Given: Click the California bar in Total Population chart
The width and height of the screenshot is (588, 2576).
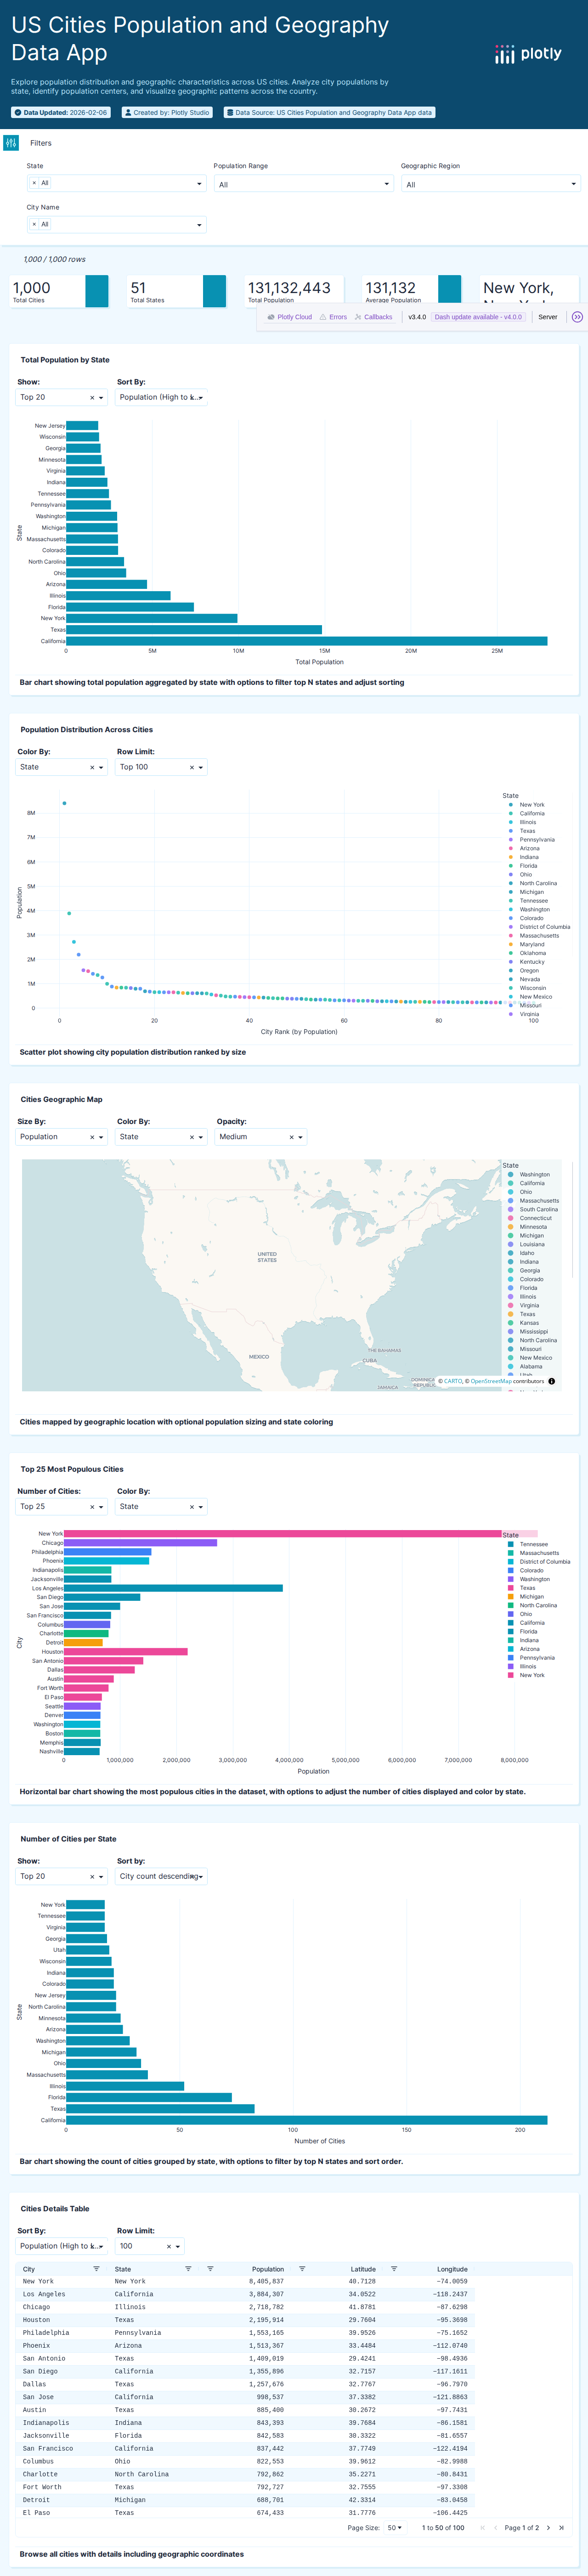Looking at the screenshot, I should 307,641.
